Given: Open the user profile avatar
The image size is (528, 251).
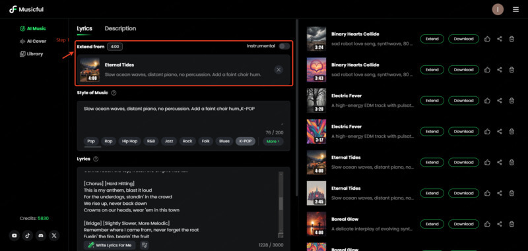Looking at the screenshot, I should [498, 9].
